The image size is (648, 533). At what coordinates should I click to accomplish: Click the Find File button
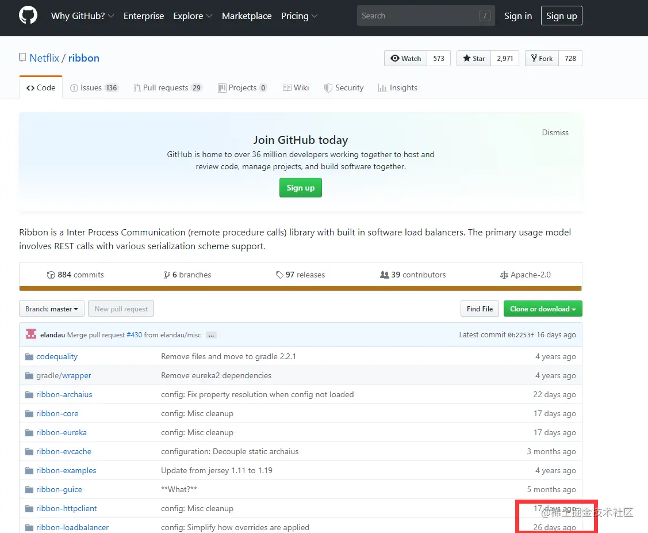pyautogui.click(x=480, y=309)
